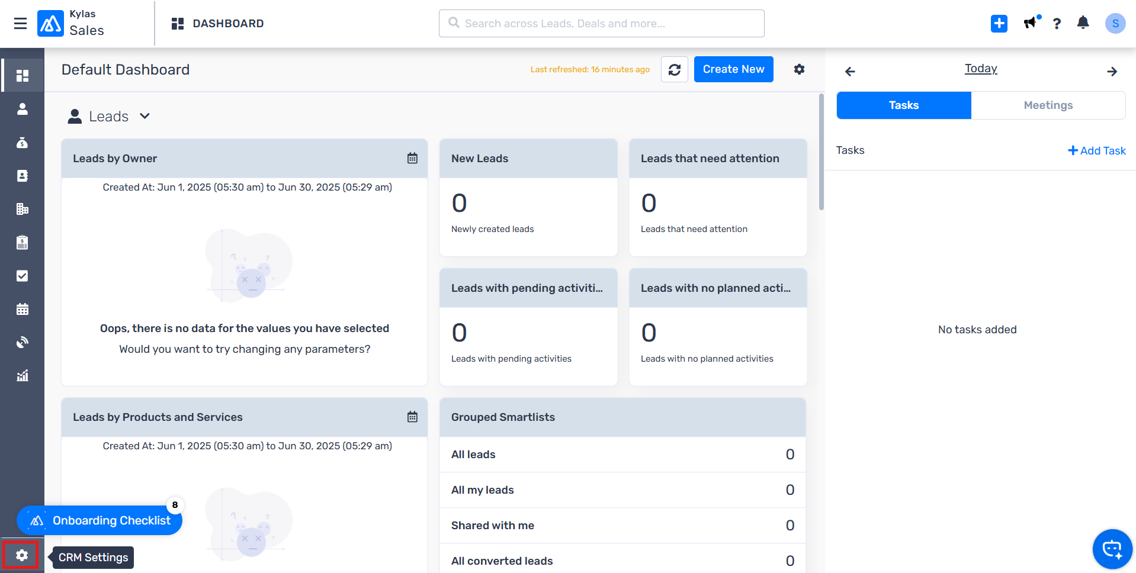The height and width of the screenshot is (573, 1136).
Task: Open CRM Settings gear in the sidebar
Action: pos(22,555)
